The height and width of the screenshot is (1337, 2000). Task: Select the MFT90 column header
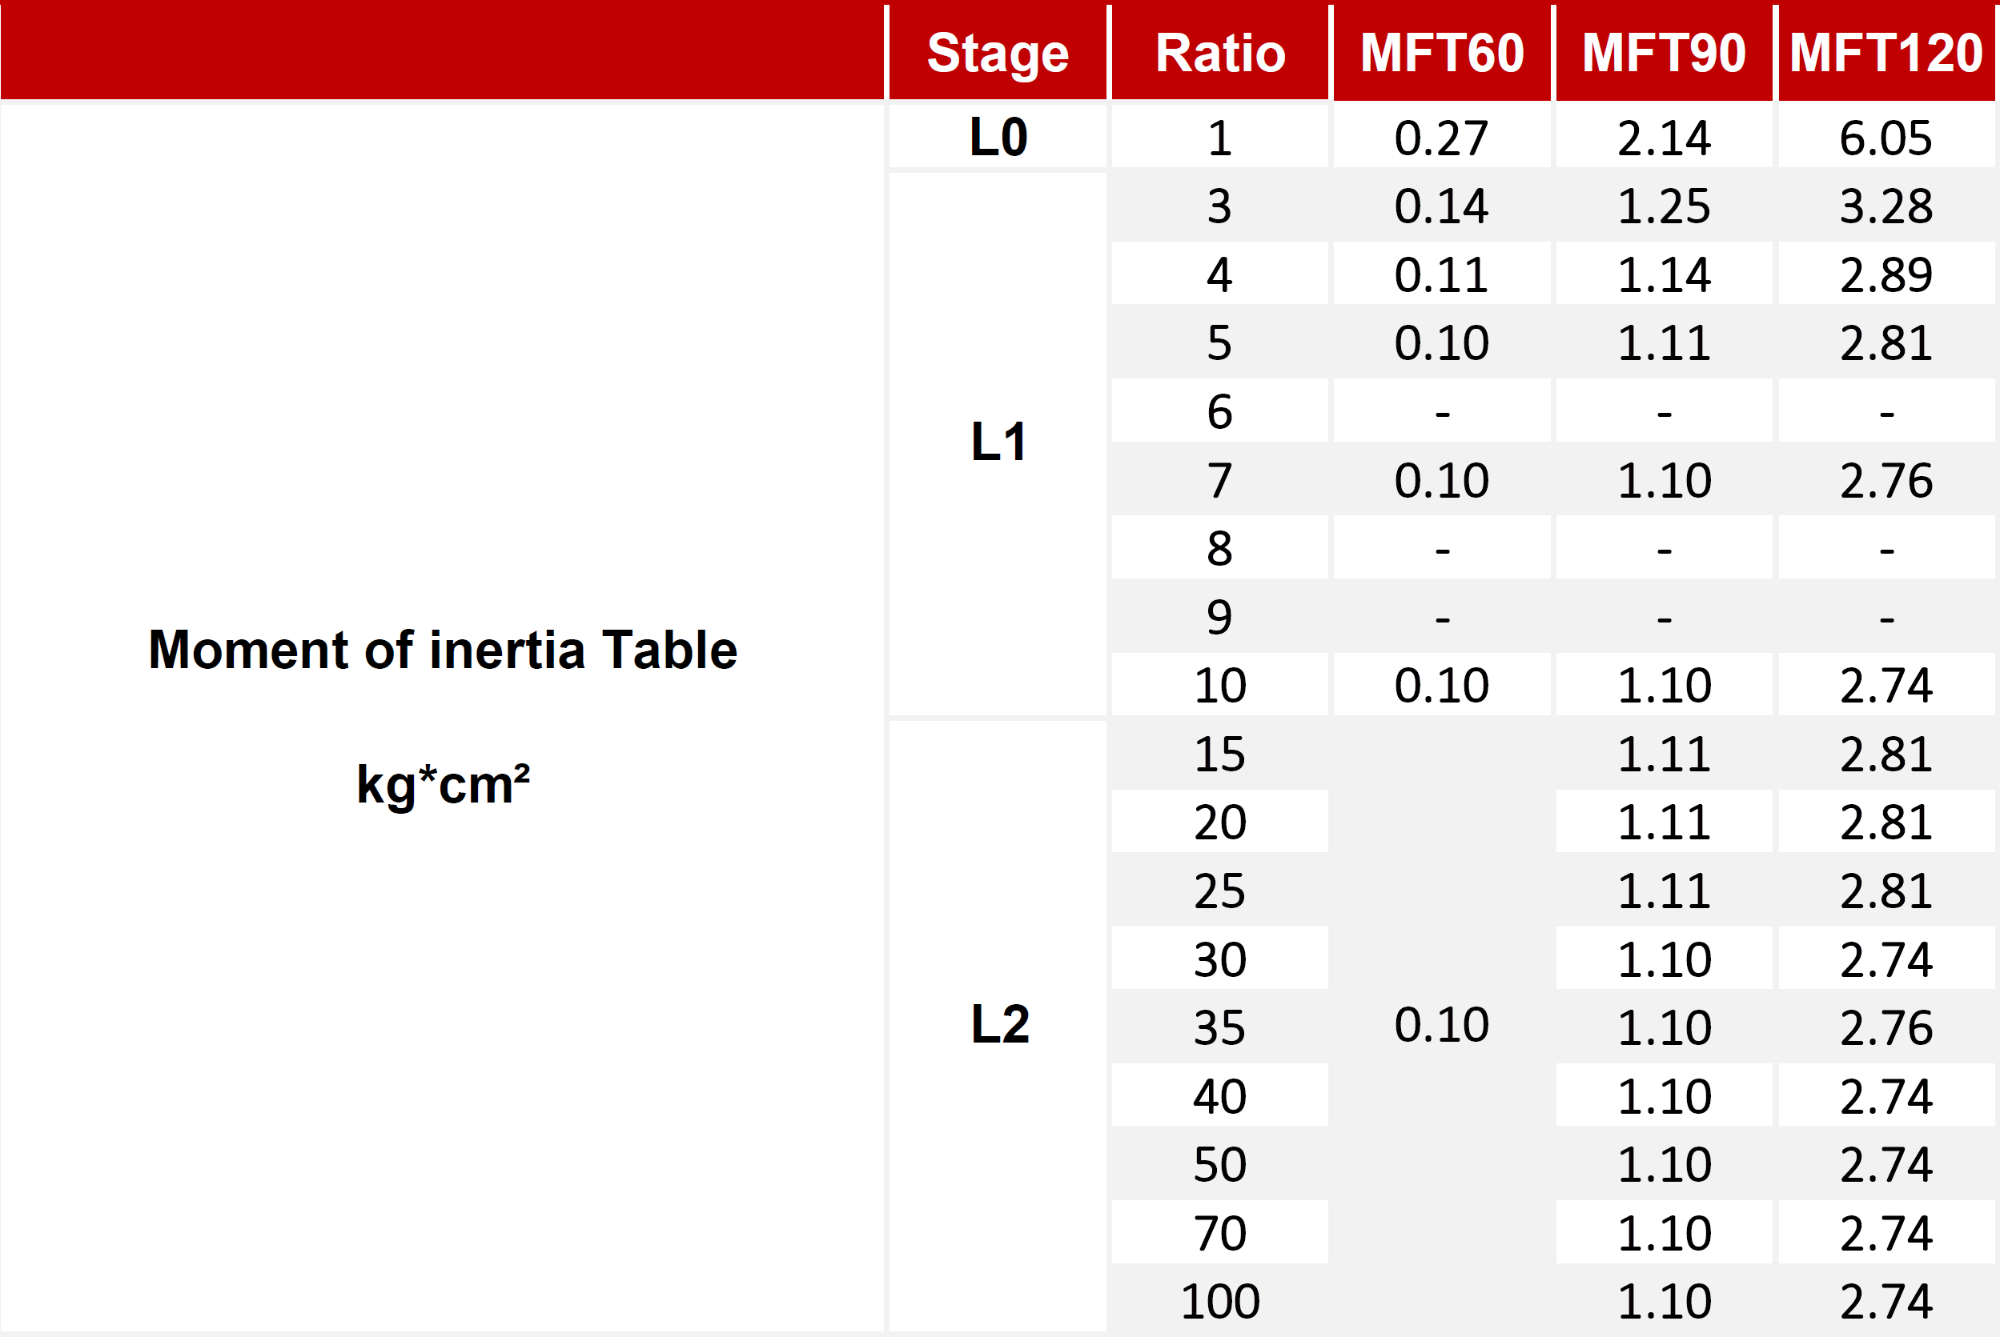(x=1664, y=53)
